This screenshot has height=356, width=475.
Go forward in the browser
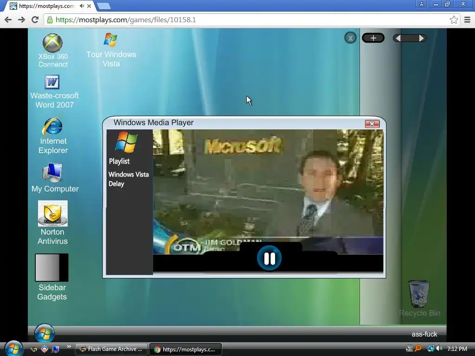tap(21, 19)
